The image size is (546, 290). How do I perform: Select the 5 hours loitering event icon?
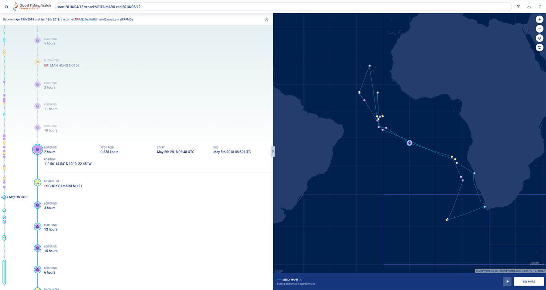click(37, 41)
